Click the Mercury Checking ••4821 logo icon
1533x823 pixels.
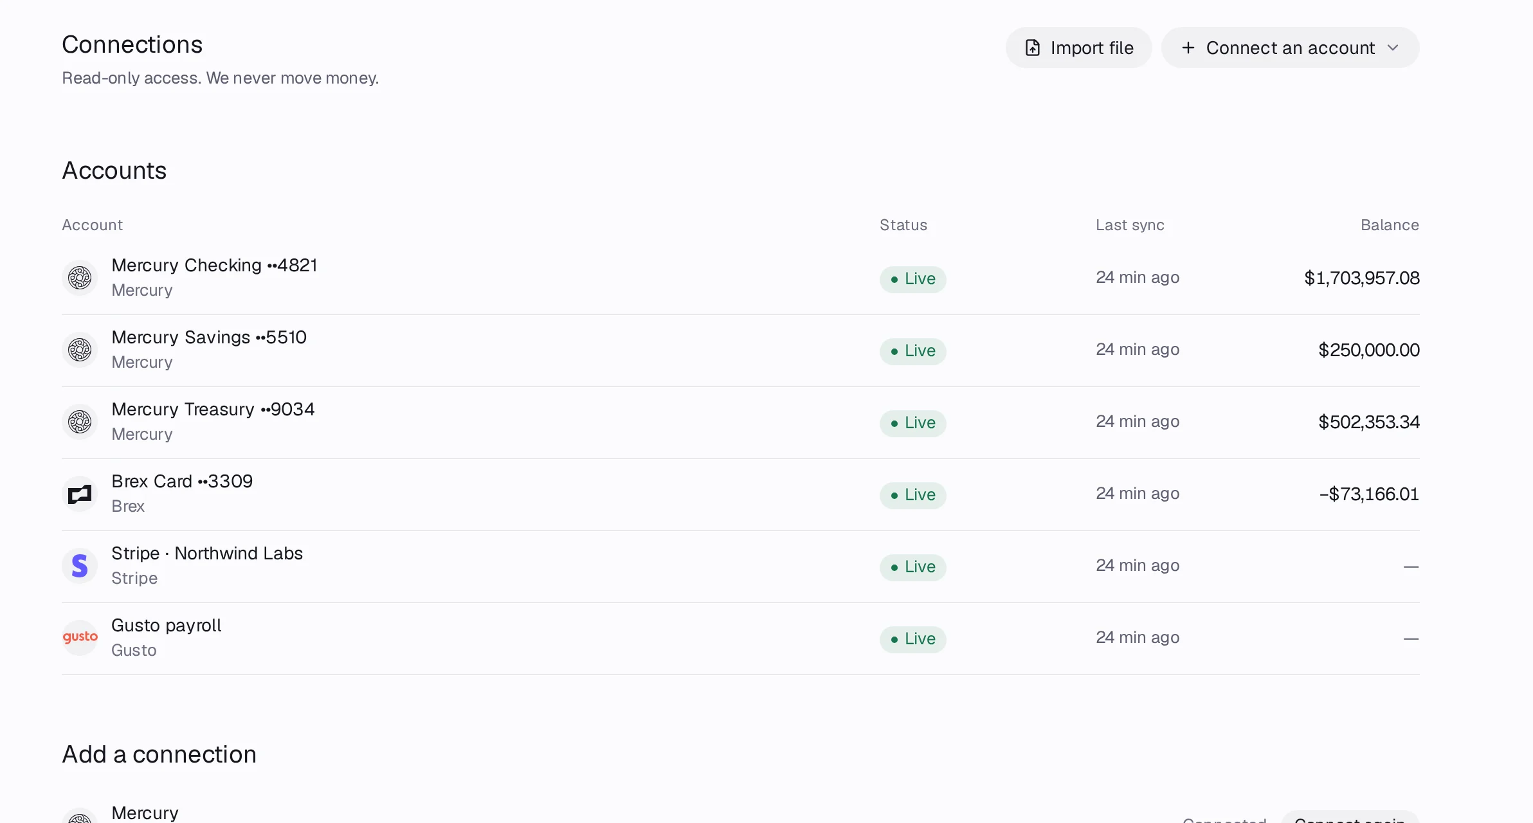point(80,278)
